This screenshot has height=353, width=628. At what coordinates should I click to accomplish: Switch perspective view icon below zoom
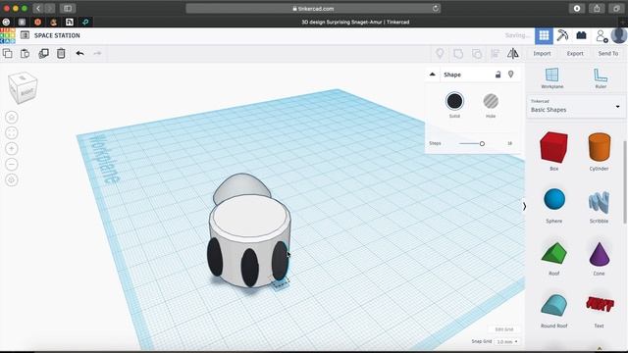click(12, 180)
